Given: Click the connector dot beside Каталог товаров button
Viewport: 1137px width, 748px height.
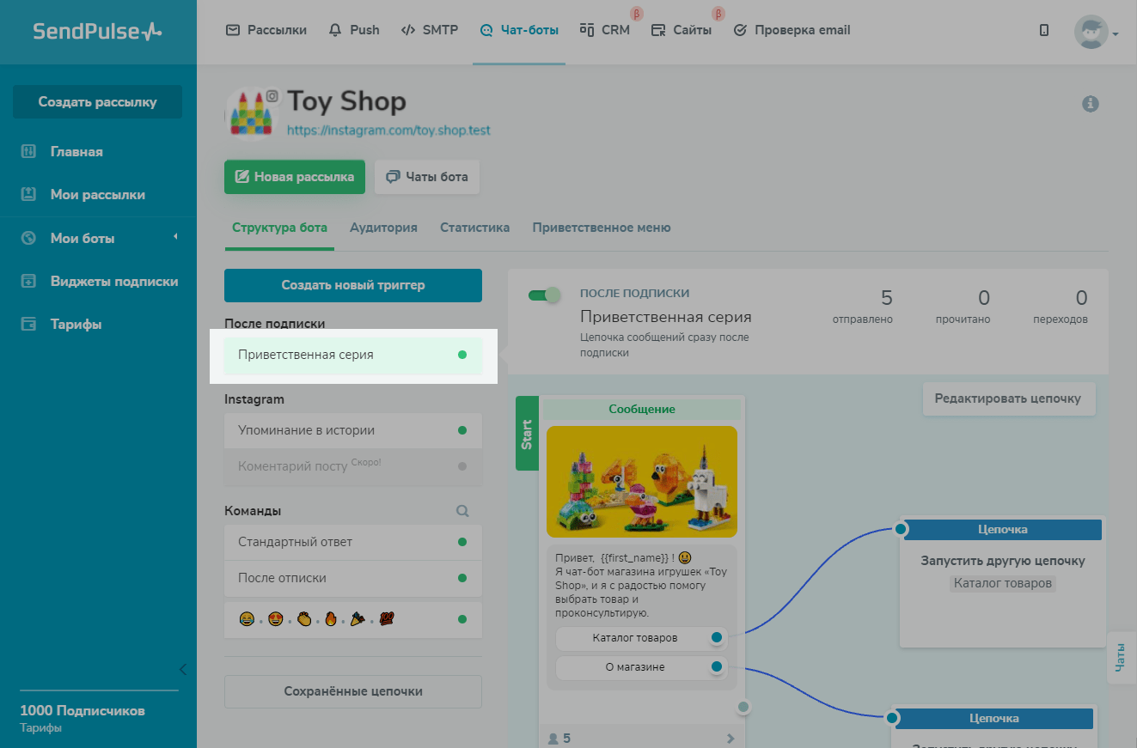Looking at the screenshot, I should (717, 638).
